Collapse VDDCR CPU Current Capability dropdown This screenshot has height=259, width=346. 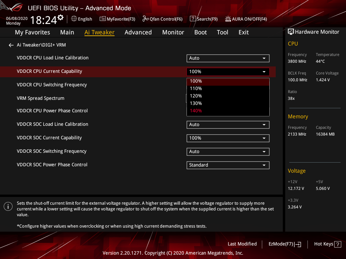coord(228,72)
